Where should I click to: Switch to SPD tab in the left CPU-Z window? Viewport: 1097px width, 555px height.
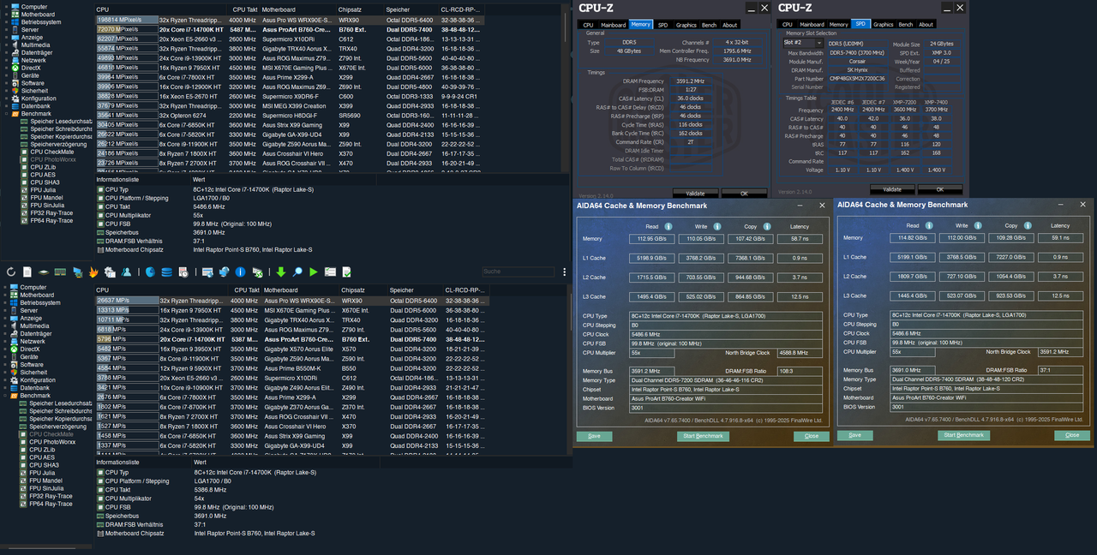(662, 25)
